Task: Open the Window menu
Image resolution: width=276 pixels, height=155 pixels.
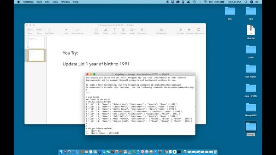Action: (x=66, y=2)
